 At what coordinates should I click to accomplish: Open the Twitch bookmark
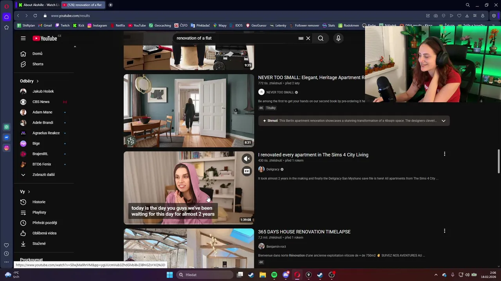62,25
